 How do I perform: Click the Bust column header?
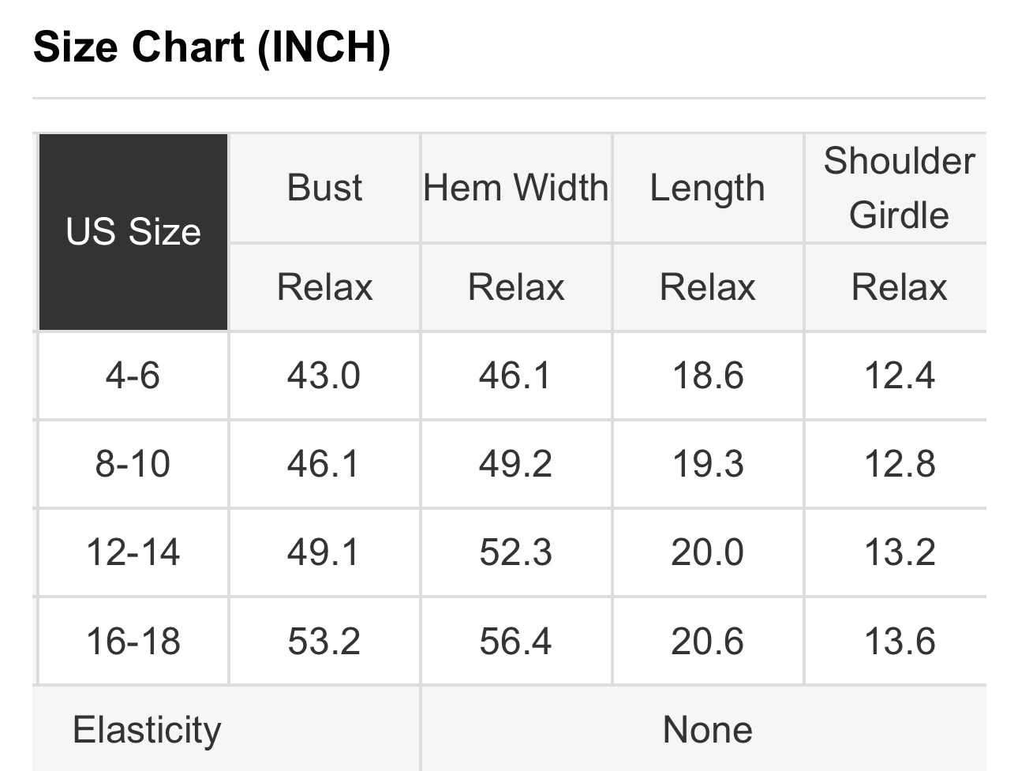324,188
